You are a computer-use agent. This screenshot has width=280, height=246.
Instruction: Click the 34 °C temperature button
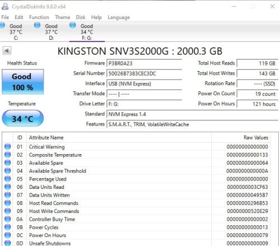pyautogui.click(x=23, y=118)
